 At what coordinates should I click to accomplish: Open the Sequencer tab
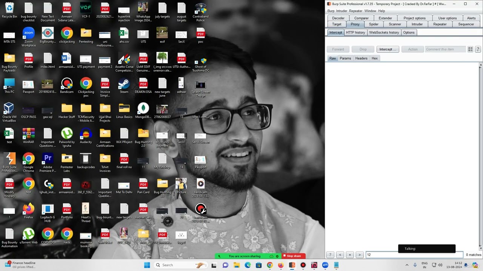pos(466,24)
